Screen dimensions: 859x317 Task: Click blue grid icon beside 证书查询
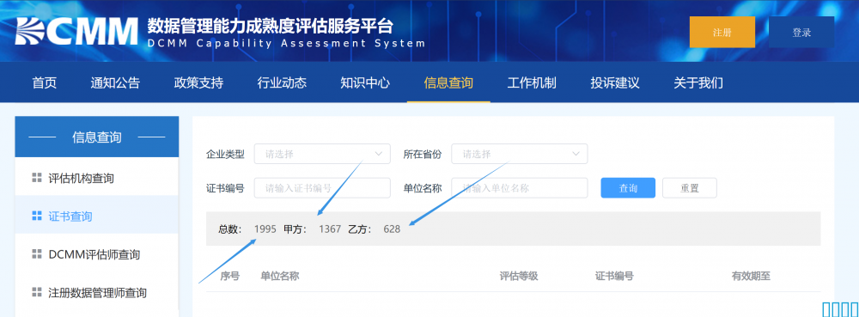[x=37, y=216]
